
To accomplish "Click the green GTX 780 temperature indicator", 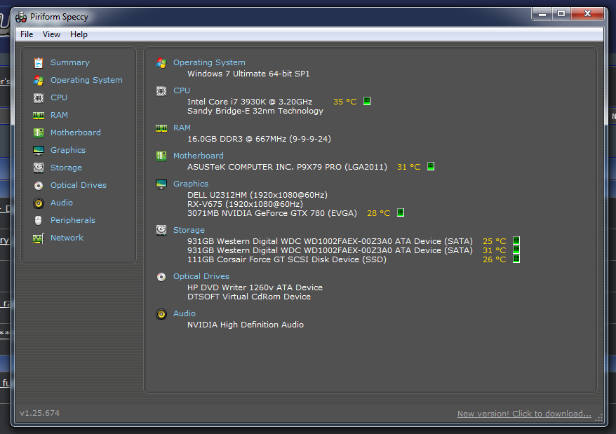I will tap(401, 212).
